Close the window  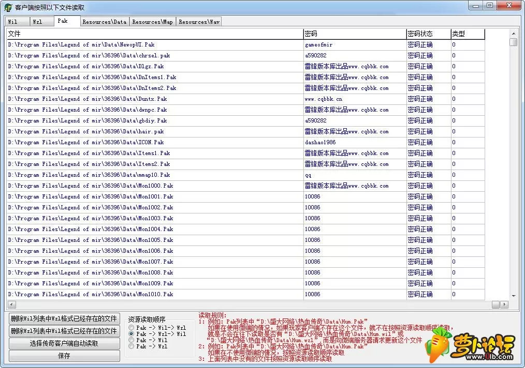(509, 6)
